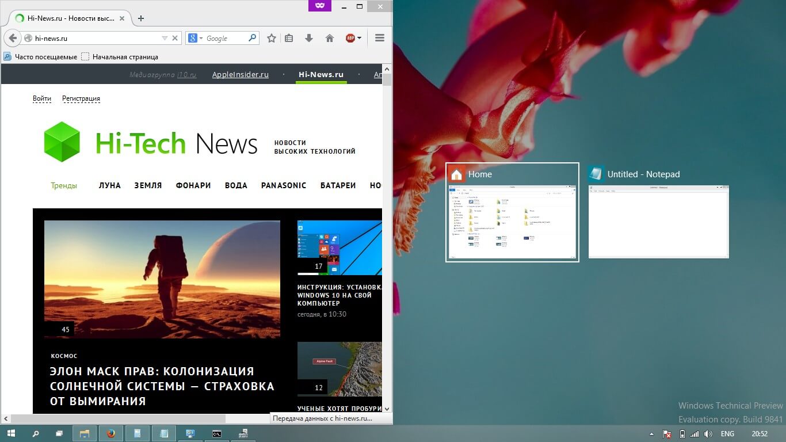Image resolution: width=786 pixels, height=442 pixels.
Task: Click the Adblock Plus ABP icon
Action: [x=350, y=39]
